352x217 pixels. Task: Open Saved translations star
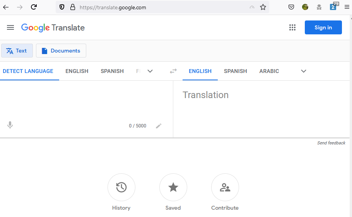click(173, 187)
